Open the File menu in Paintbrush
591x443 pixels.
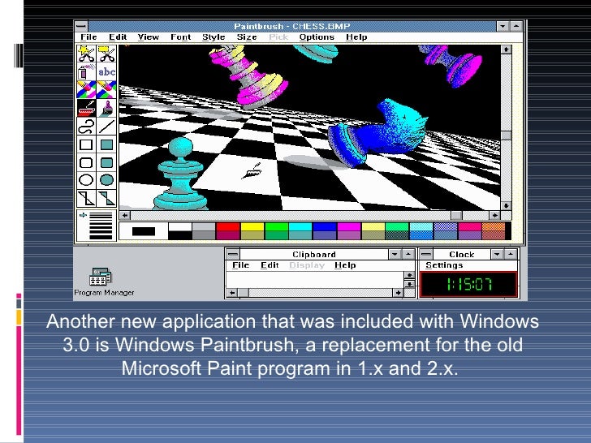point(88,37)
